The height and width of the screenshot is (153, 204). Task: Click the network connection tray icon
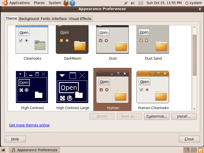(x=126, y=3)
